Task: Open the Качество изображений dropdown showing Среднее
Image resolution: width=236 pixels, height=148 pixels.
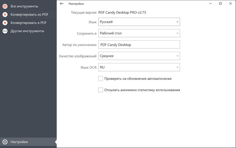Action: (x=139, y=56)
